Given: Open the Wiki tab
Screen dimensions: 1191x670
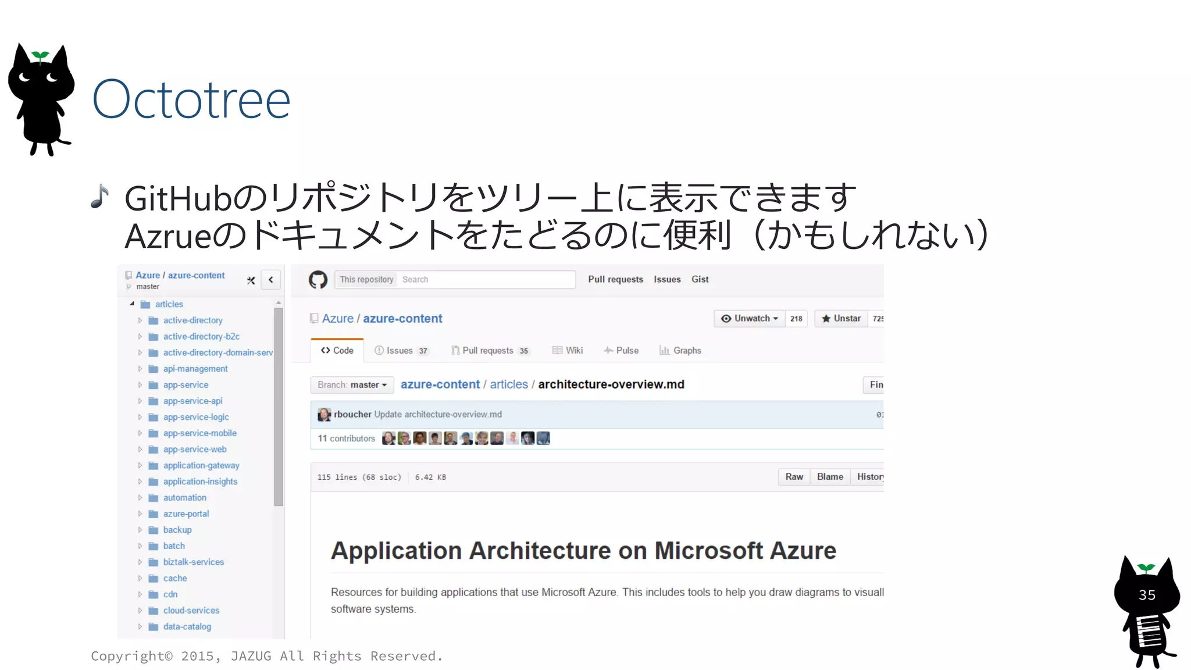Looking at the screenshot, I should tap(568, 351).
